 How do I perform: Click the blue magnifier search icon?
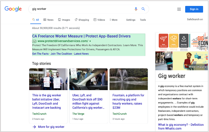(x=143, y=9)
